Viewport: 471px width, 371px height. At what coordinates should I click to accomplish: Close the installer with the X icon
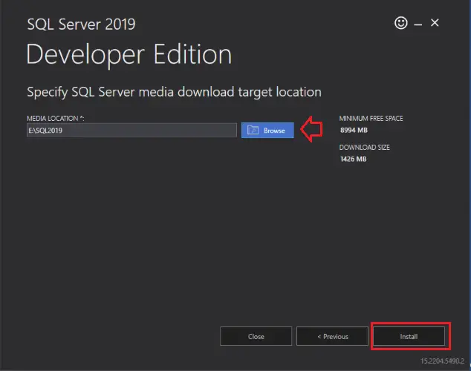point(435,23)
